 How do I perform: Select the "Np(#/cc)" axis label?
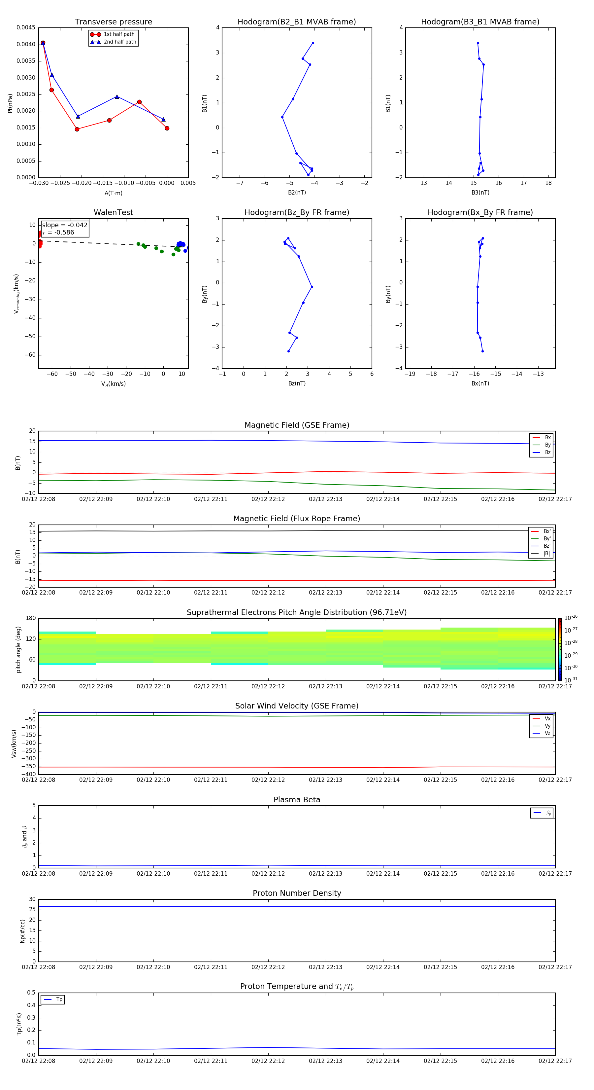click(22, 931)
